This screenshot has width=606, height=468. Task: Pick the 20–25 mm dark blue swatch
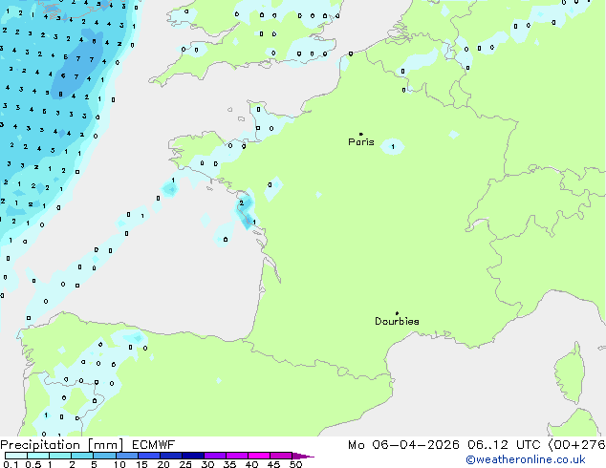pyautogui.click(x=170, y=456)
